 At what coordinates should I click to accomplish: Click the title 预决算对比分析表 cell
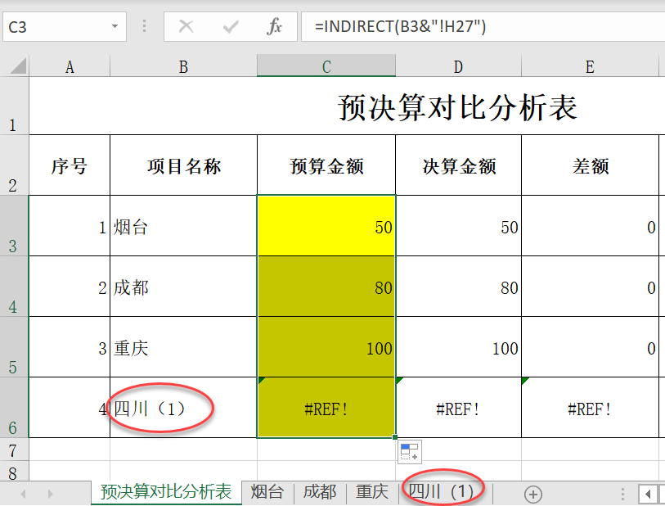coord(457,107)
